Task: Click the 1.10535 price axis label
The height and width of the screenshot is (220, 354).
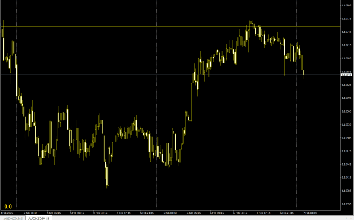Action: click(x=346, y=124)
